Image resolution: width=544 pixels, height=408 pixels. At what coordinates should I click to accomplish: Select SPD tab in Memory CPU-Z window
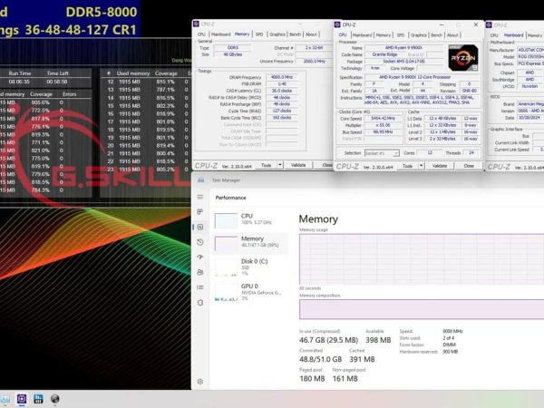tap(259, 34)
